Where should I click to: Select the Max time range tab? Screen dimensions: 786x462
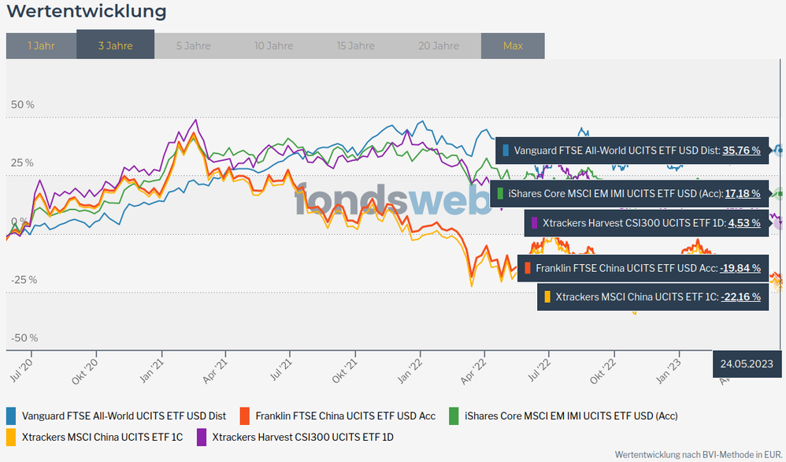coord(513,46)
